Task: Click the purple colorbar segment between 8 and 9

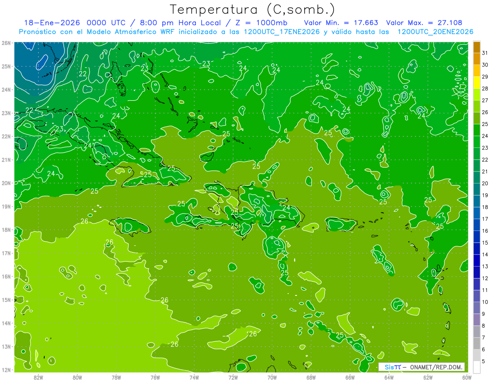Action: (477, 320)
